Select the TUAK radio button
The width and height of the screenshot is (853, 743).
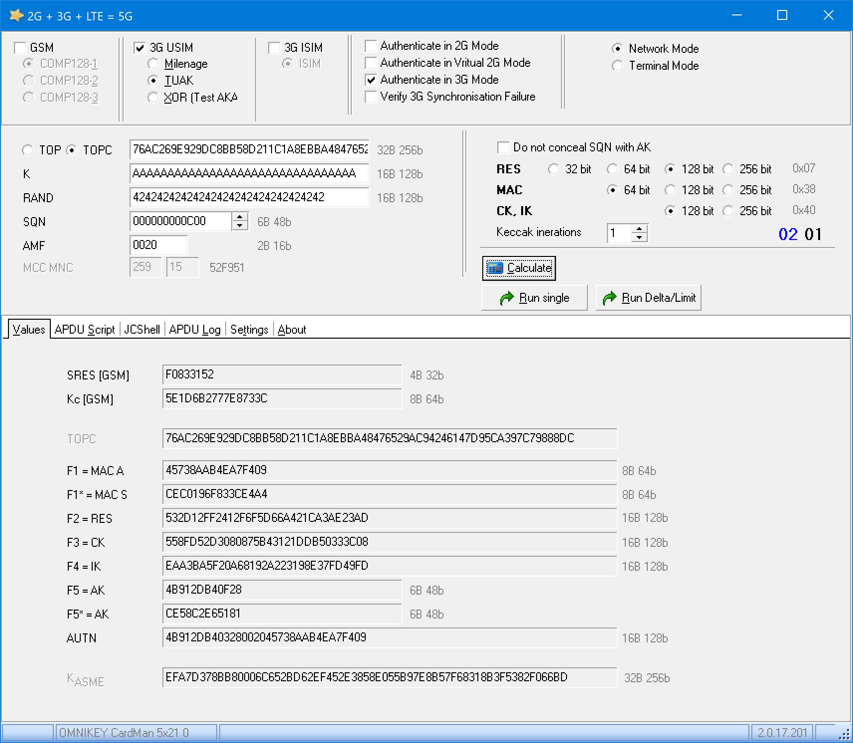[153, 81]
